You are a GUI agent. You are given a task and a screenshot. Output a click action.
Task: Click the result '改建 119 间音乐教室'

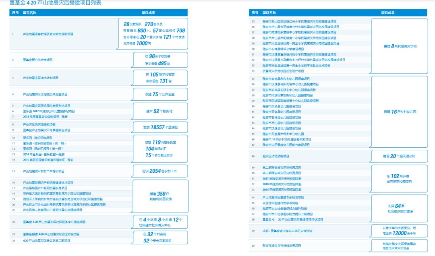(160, 142)
